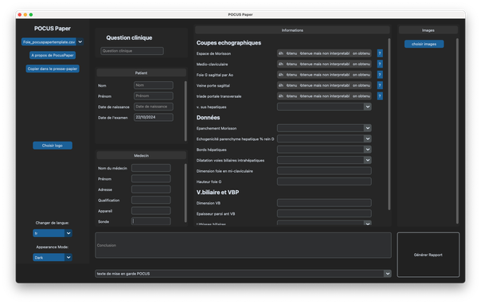
Task: Click the 'Générer Rapport' button
Action: 428,255
